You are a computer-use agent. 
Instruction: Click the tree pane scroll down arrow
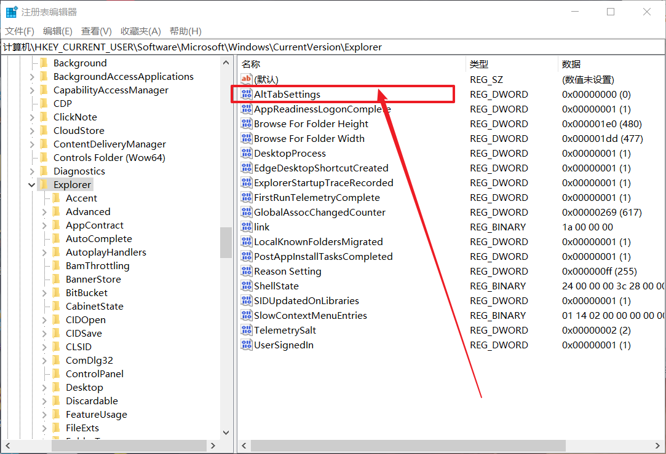226,432
